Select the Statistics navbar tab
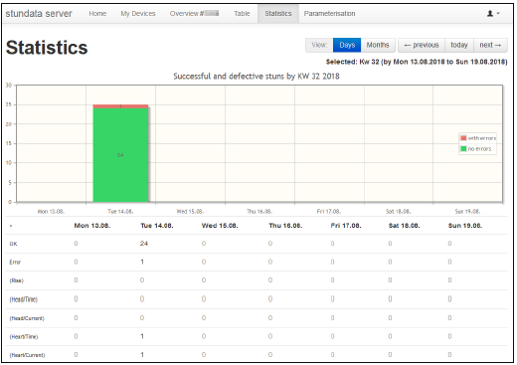This screenshot has width=517, height=365. 278,14
